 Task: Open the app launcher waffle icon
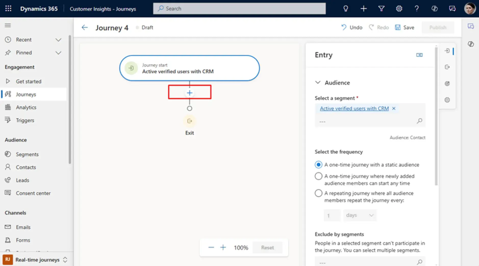click(x=8, y=8)
